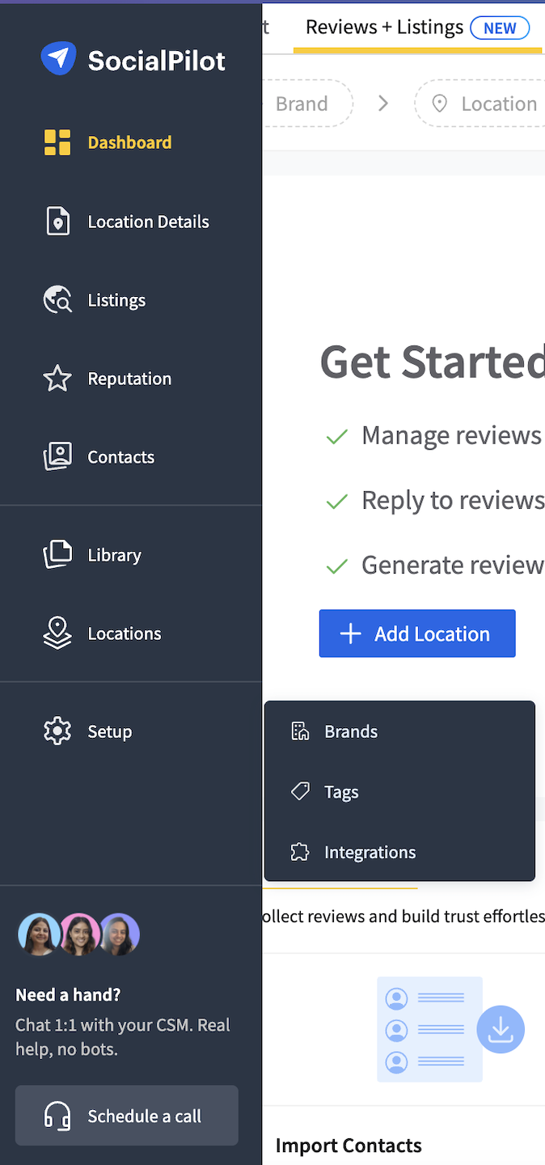Click the green checkmark beside Reply to reviews
545x1165 pixels.
pos(336,502)
